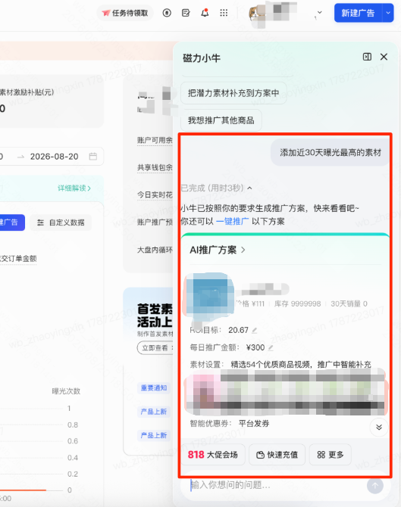
Task: Click the user avatar in header
Action: click(258, 14)
